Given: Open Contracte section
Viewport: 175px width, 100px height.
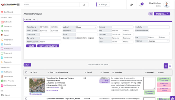Looking at the screenshot, I should click(8, 58).
